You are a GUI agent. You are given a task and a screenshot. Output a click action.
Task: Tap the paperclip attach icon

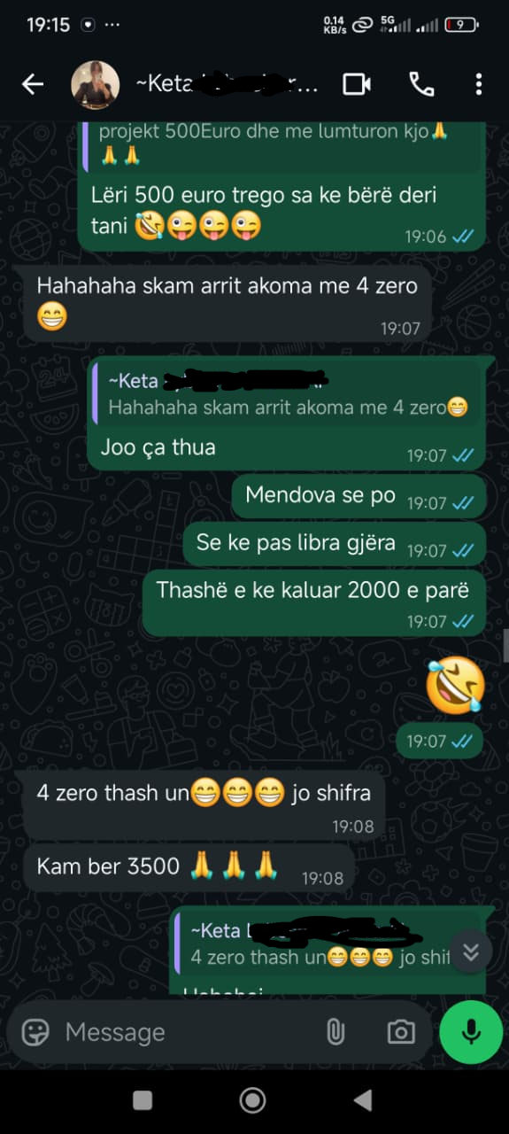point(335,1032)
